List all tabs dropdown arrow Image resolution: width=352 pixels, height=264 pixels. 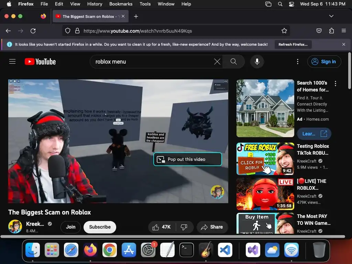tap(331, 16)
